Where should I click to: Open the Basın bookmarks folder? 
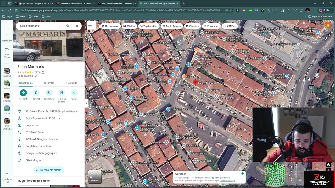(20, 16)
